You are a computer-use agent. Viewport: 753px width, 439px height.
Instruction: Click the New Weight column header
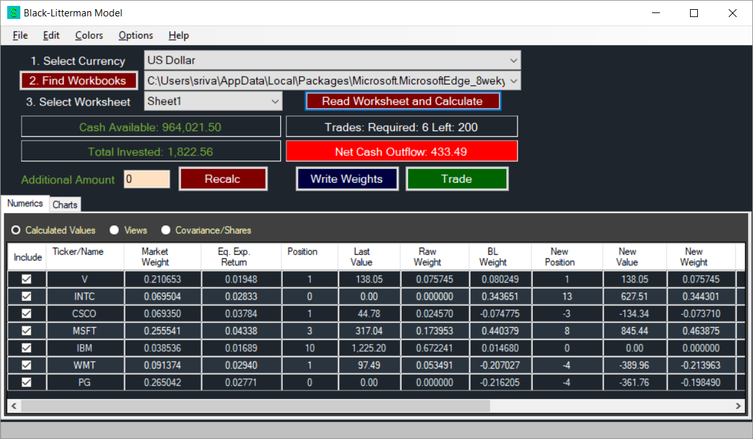pos(701,257)
